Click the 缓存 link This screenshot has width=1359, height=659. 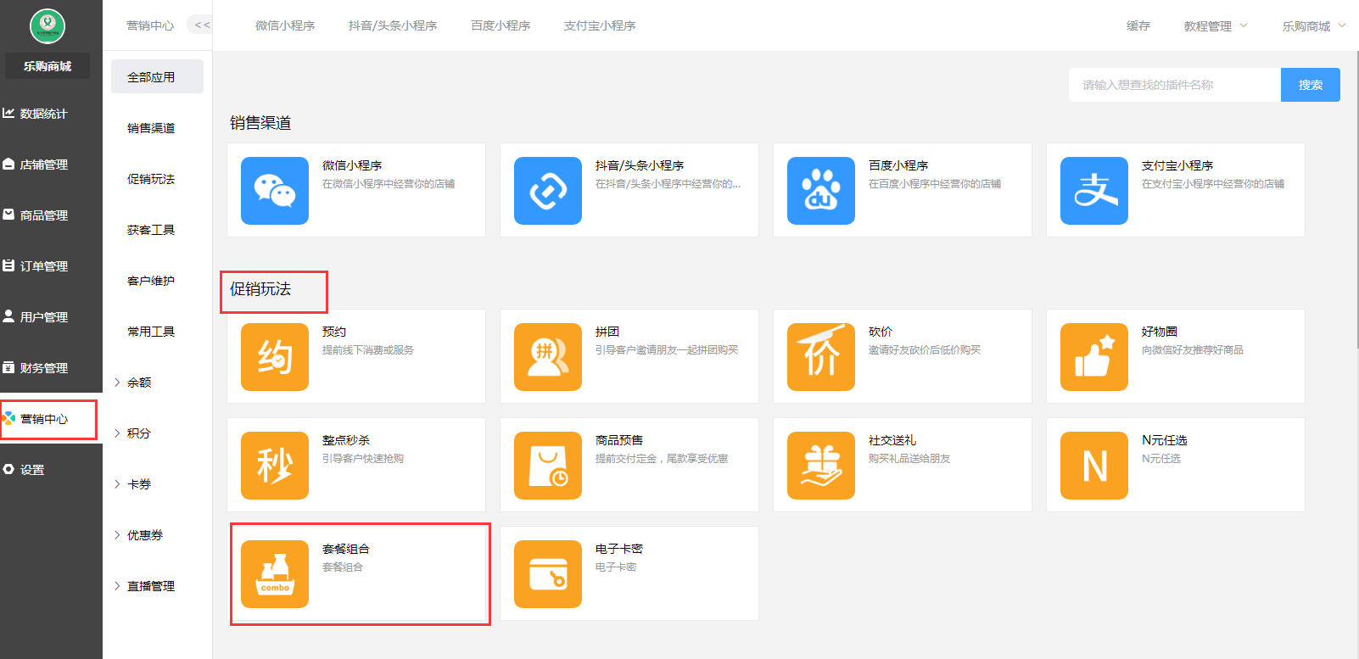1138,26
